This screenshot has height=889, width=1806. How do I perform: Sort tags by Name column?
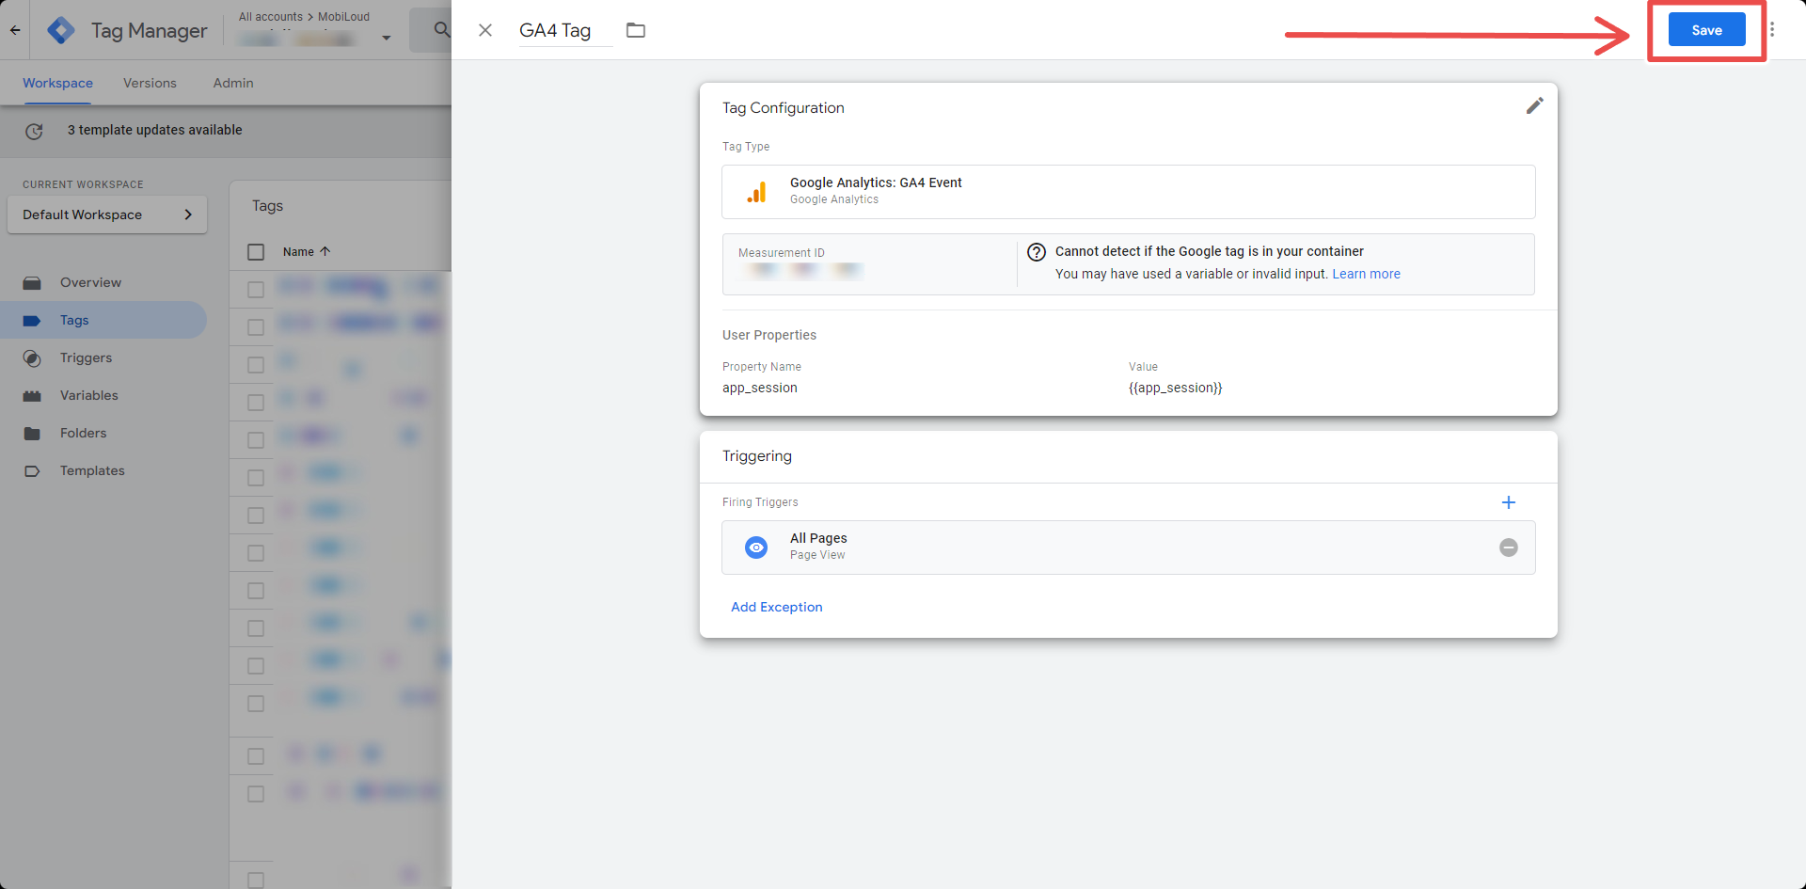point(307,251)
